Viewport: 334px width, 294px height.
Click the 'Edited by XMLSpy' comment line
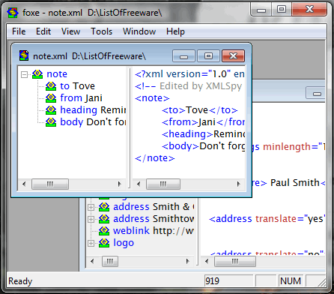coord(189,86)
